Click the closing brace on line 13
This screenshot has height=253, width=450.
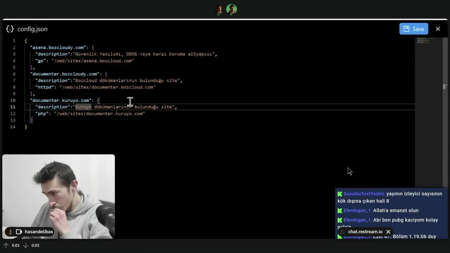31,120
